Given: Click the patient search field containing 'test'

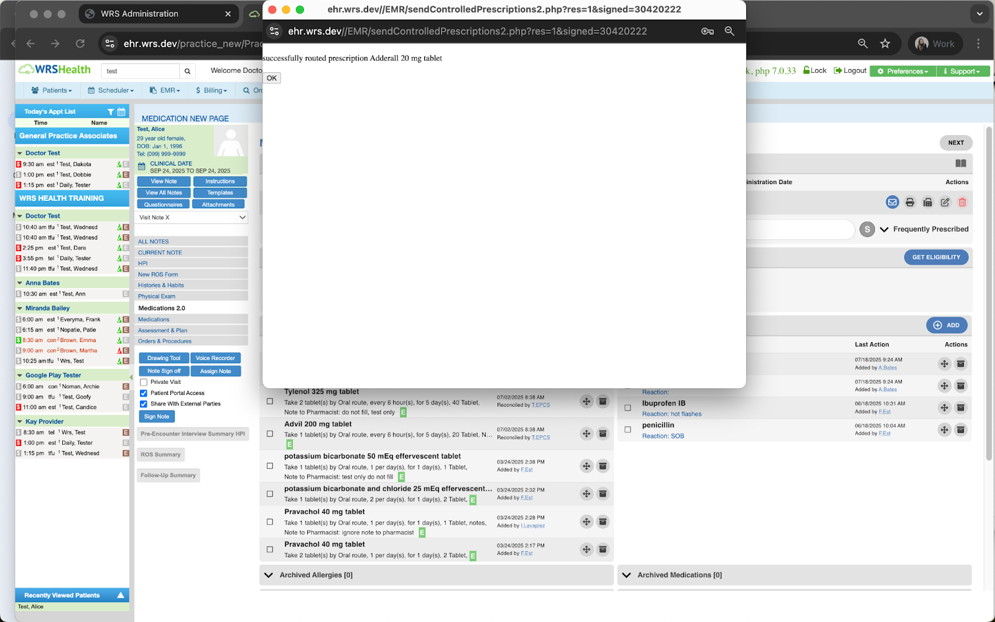Looking at the screenshot, I should [x=140, y=71].
